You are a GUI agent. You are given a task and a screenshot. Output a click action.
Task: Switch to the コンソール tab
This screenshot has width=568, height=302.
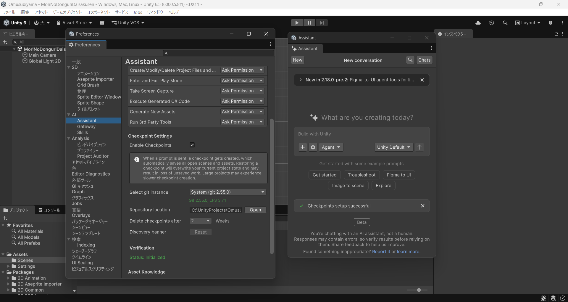click(49, 210)
